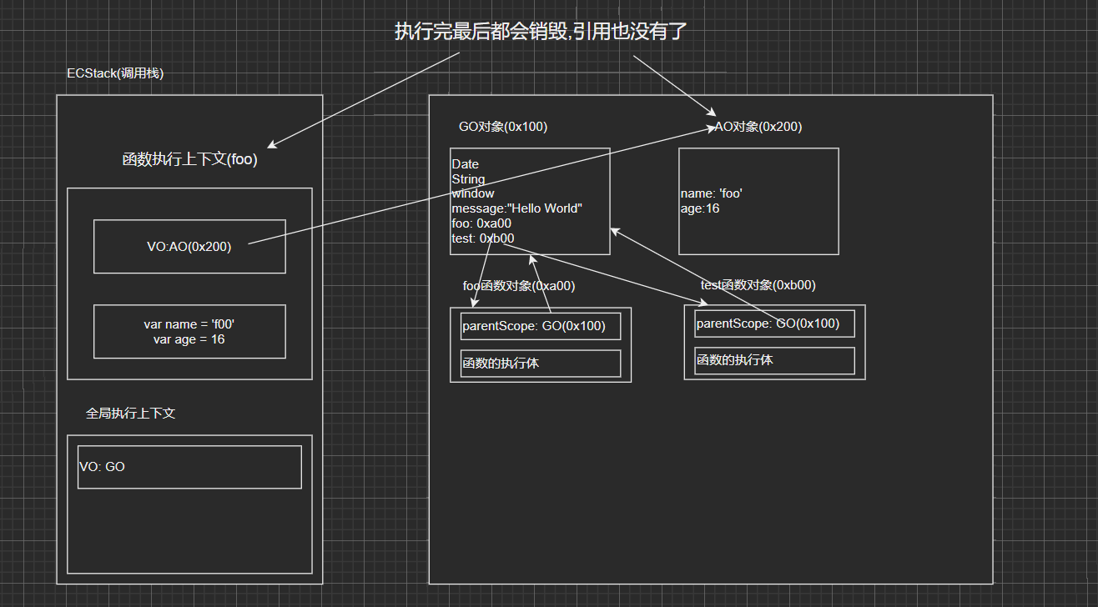Click the test函数对象(0xb00) label
The image size is (1098, 607).
pyautogui.click(x=758, y=285)
